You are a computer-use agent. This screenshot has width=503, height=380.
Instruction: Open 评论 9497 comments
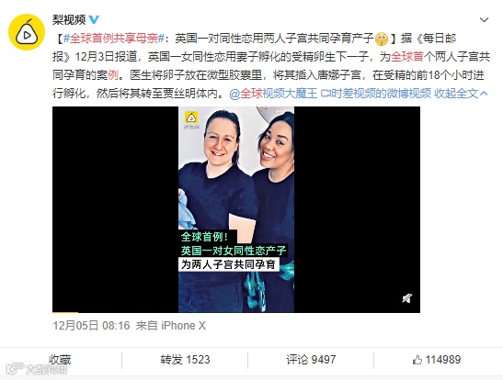(x=311, y=360)
